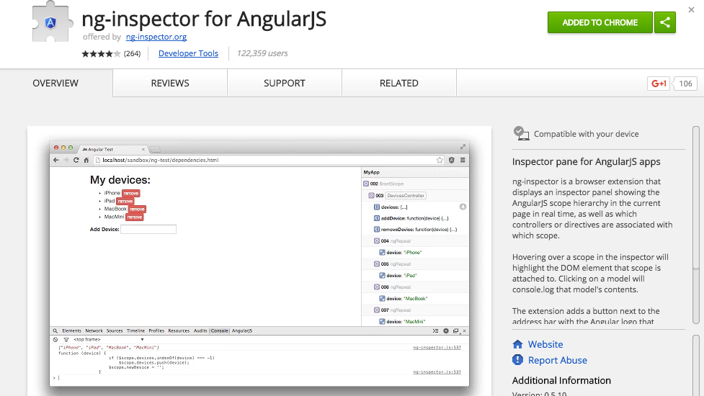
Task: Click the share icon button
Action: click(x=665, y=22)
